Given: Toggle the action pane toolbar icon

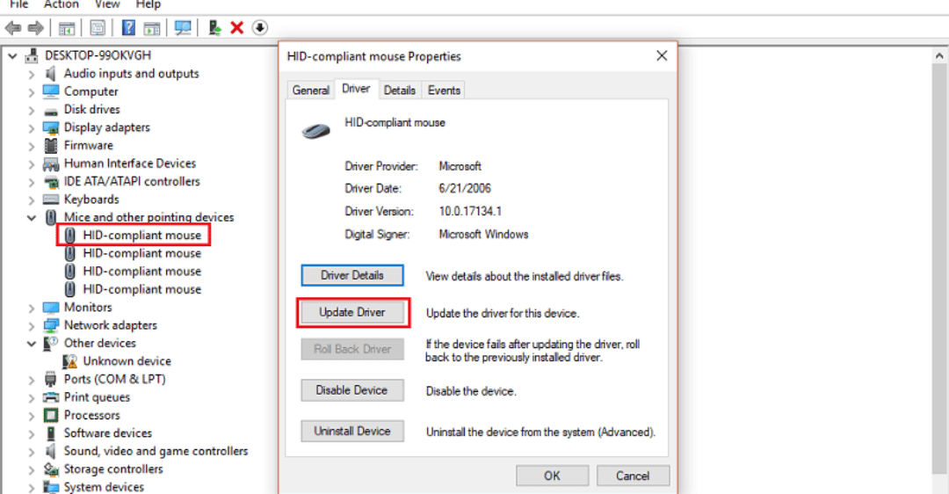Looking at the screenshot, I should [152, 28].
